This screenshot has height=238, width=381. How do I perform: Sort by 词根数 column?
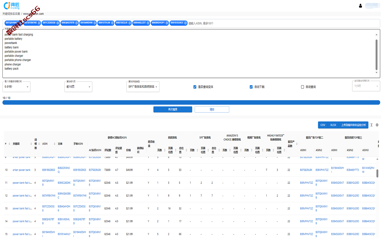tap(39, 144)
